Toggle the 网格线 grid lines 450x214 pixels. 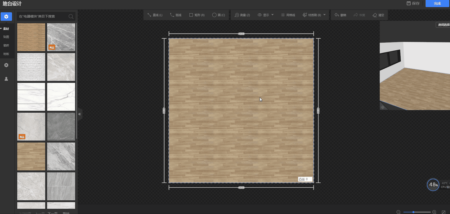point(288,15)
